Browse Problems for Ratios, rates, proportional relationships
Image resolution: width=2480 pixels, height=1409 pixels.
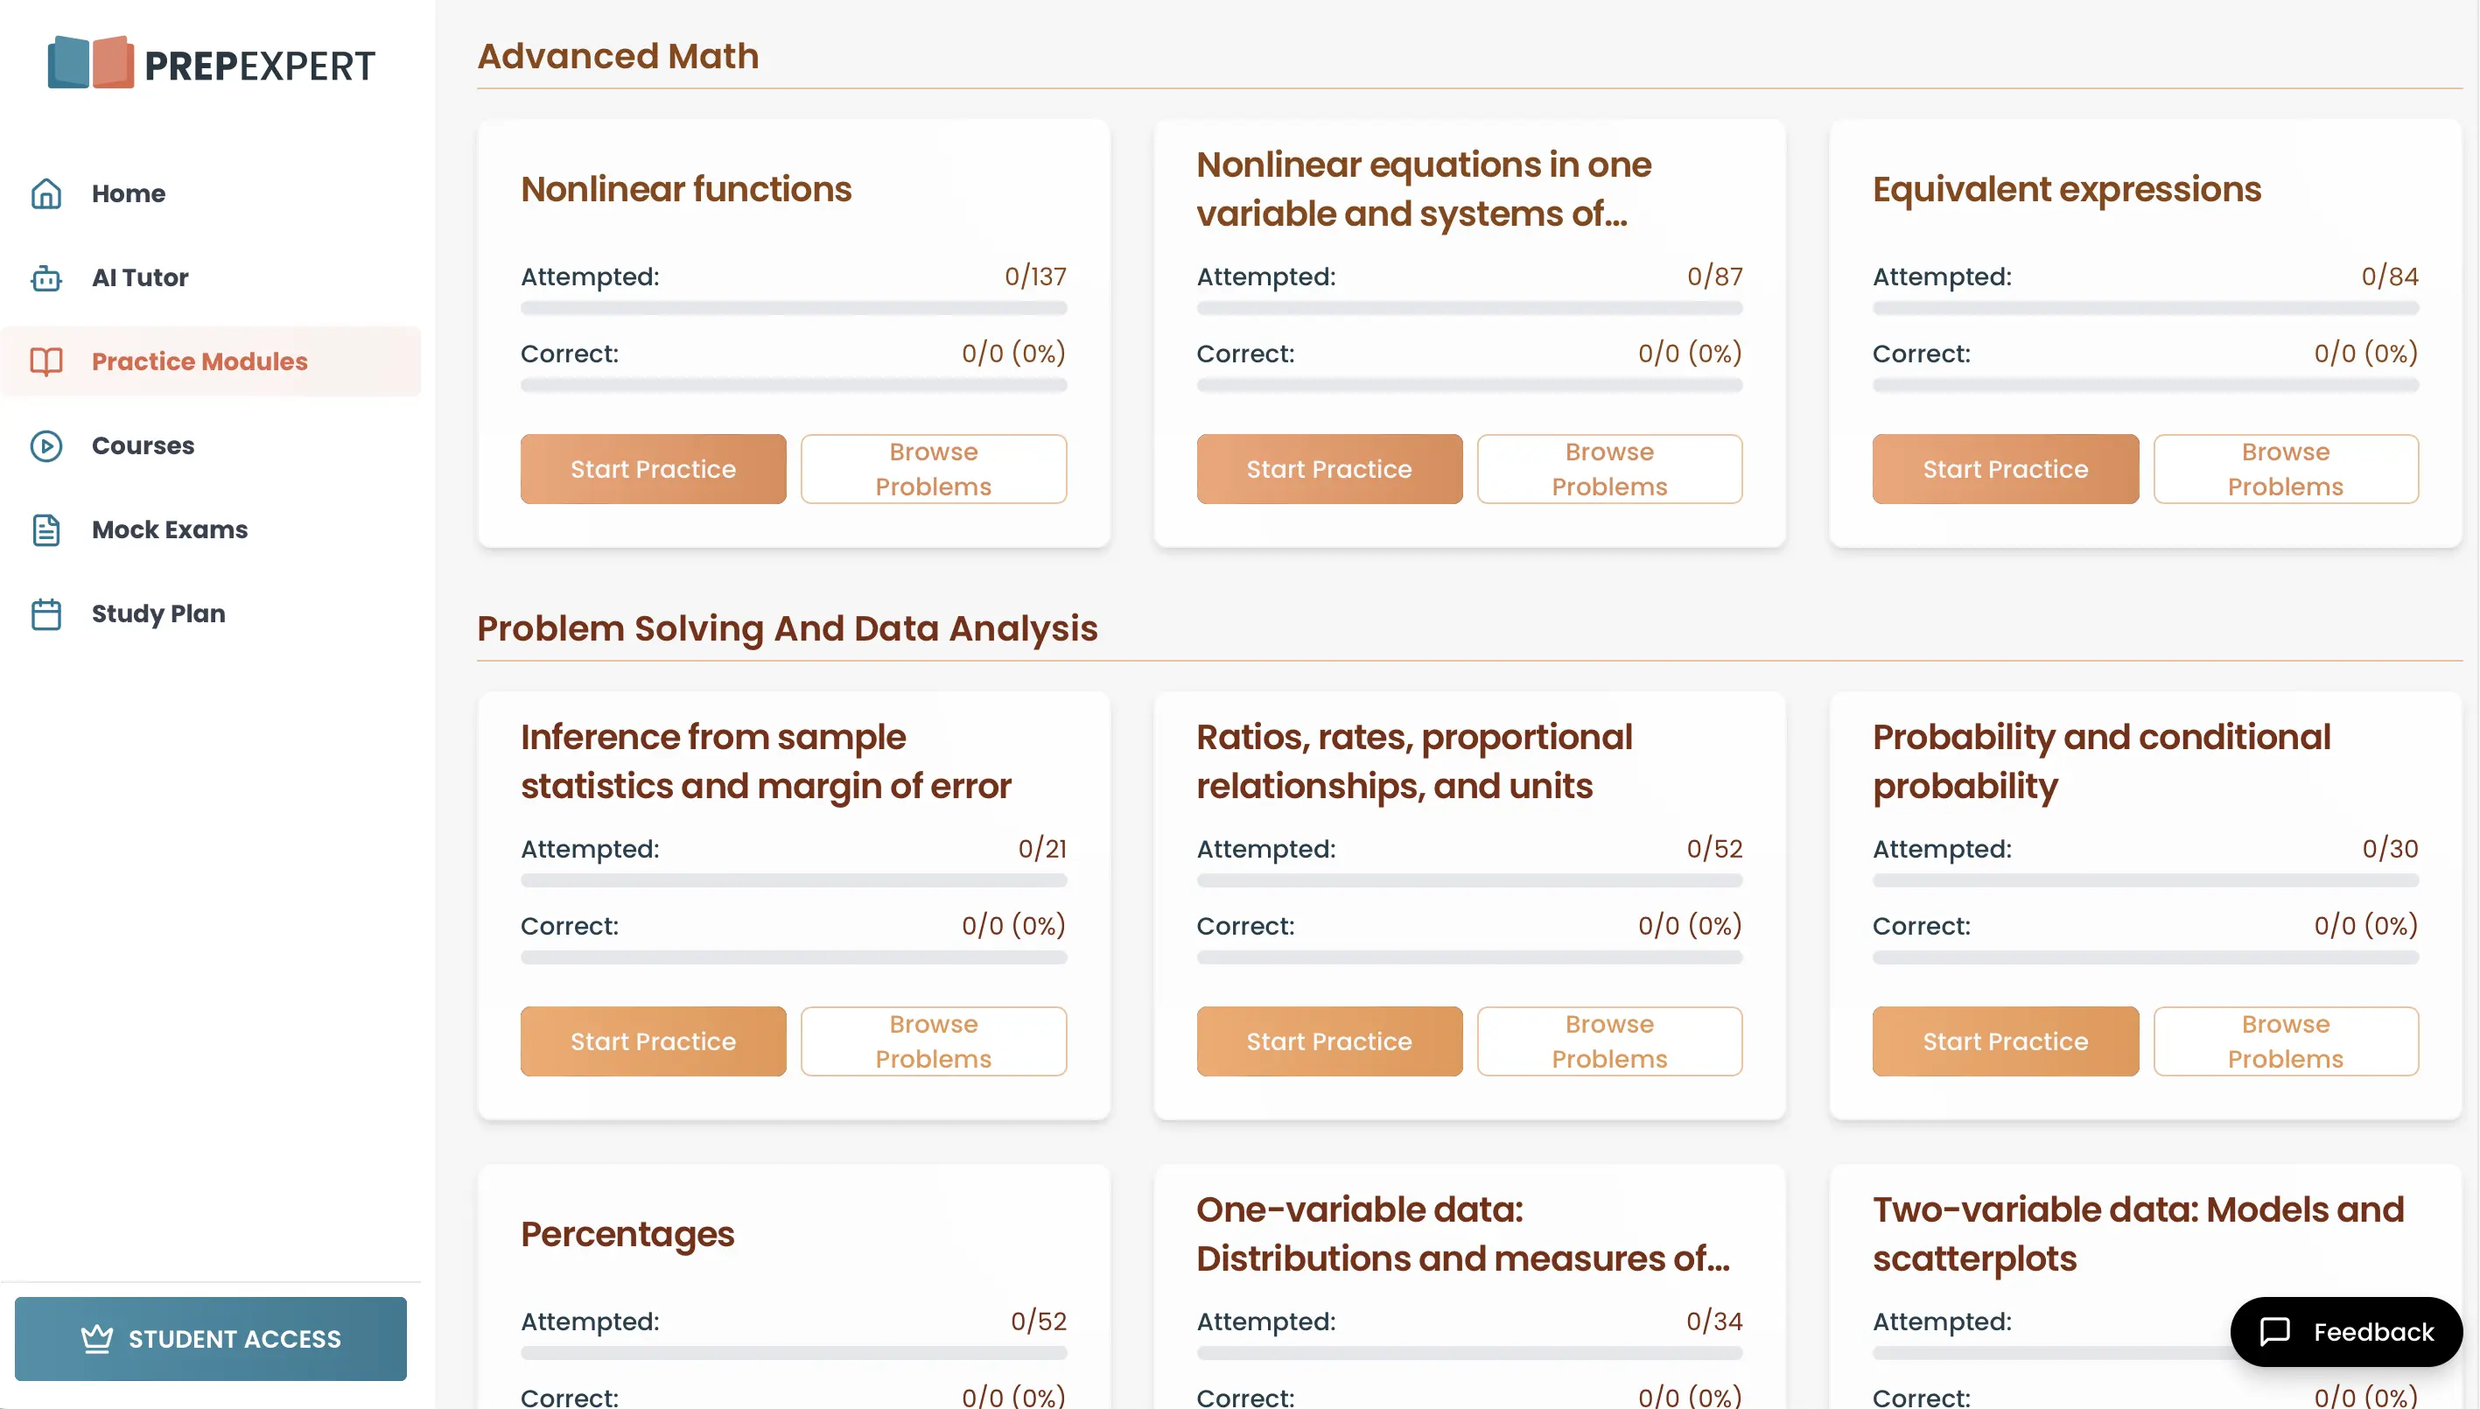[1610, 1042]
